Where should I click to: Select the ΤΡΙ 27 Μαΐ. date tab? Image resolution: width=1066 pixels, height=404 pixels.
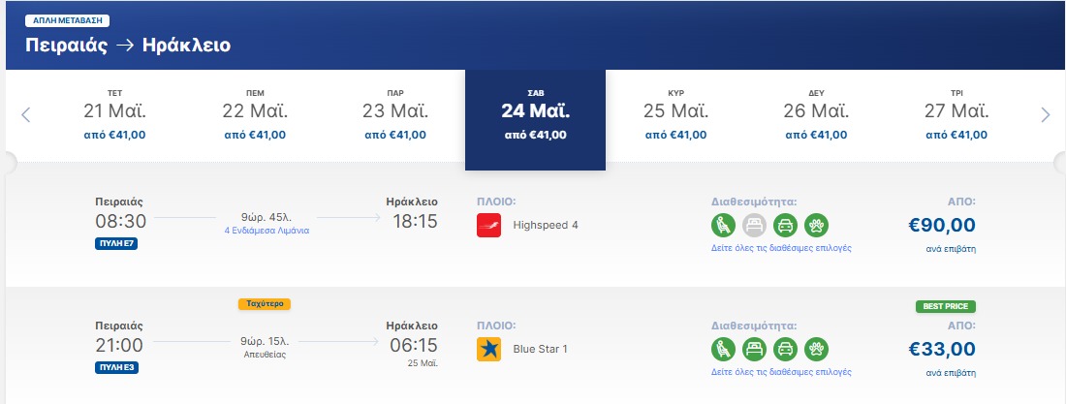(x=956, y=115)
